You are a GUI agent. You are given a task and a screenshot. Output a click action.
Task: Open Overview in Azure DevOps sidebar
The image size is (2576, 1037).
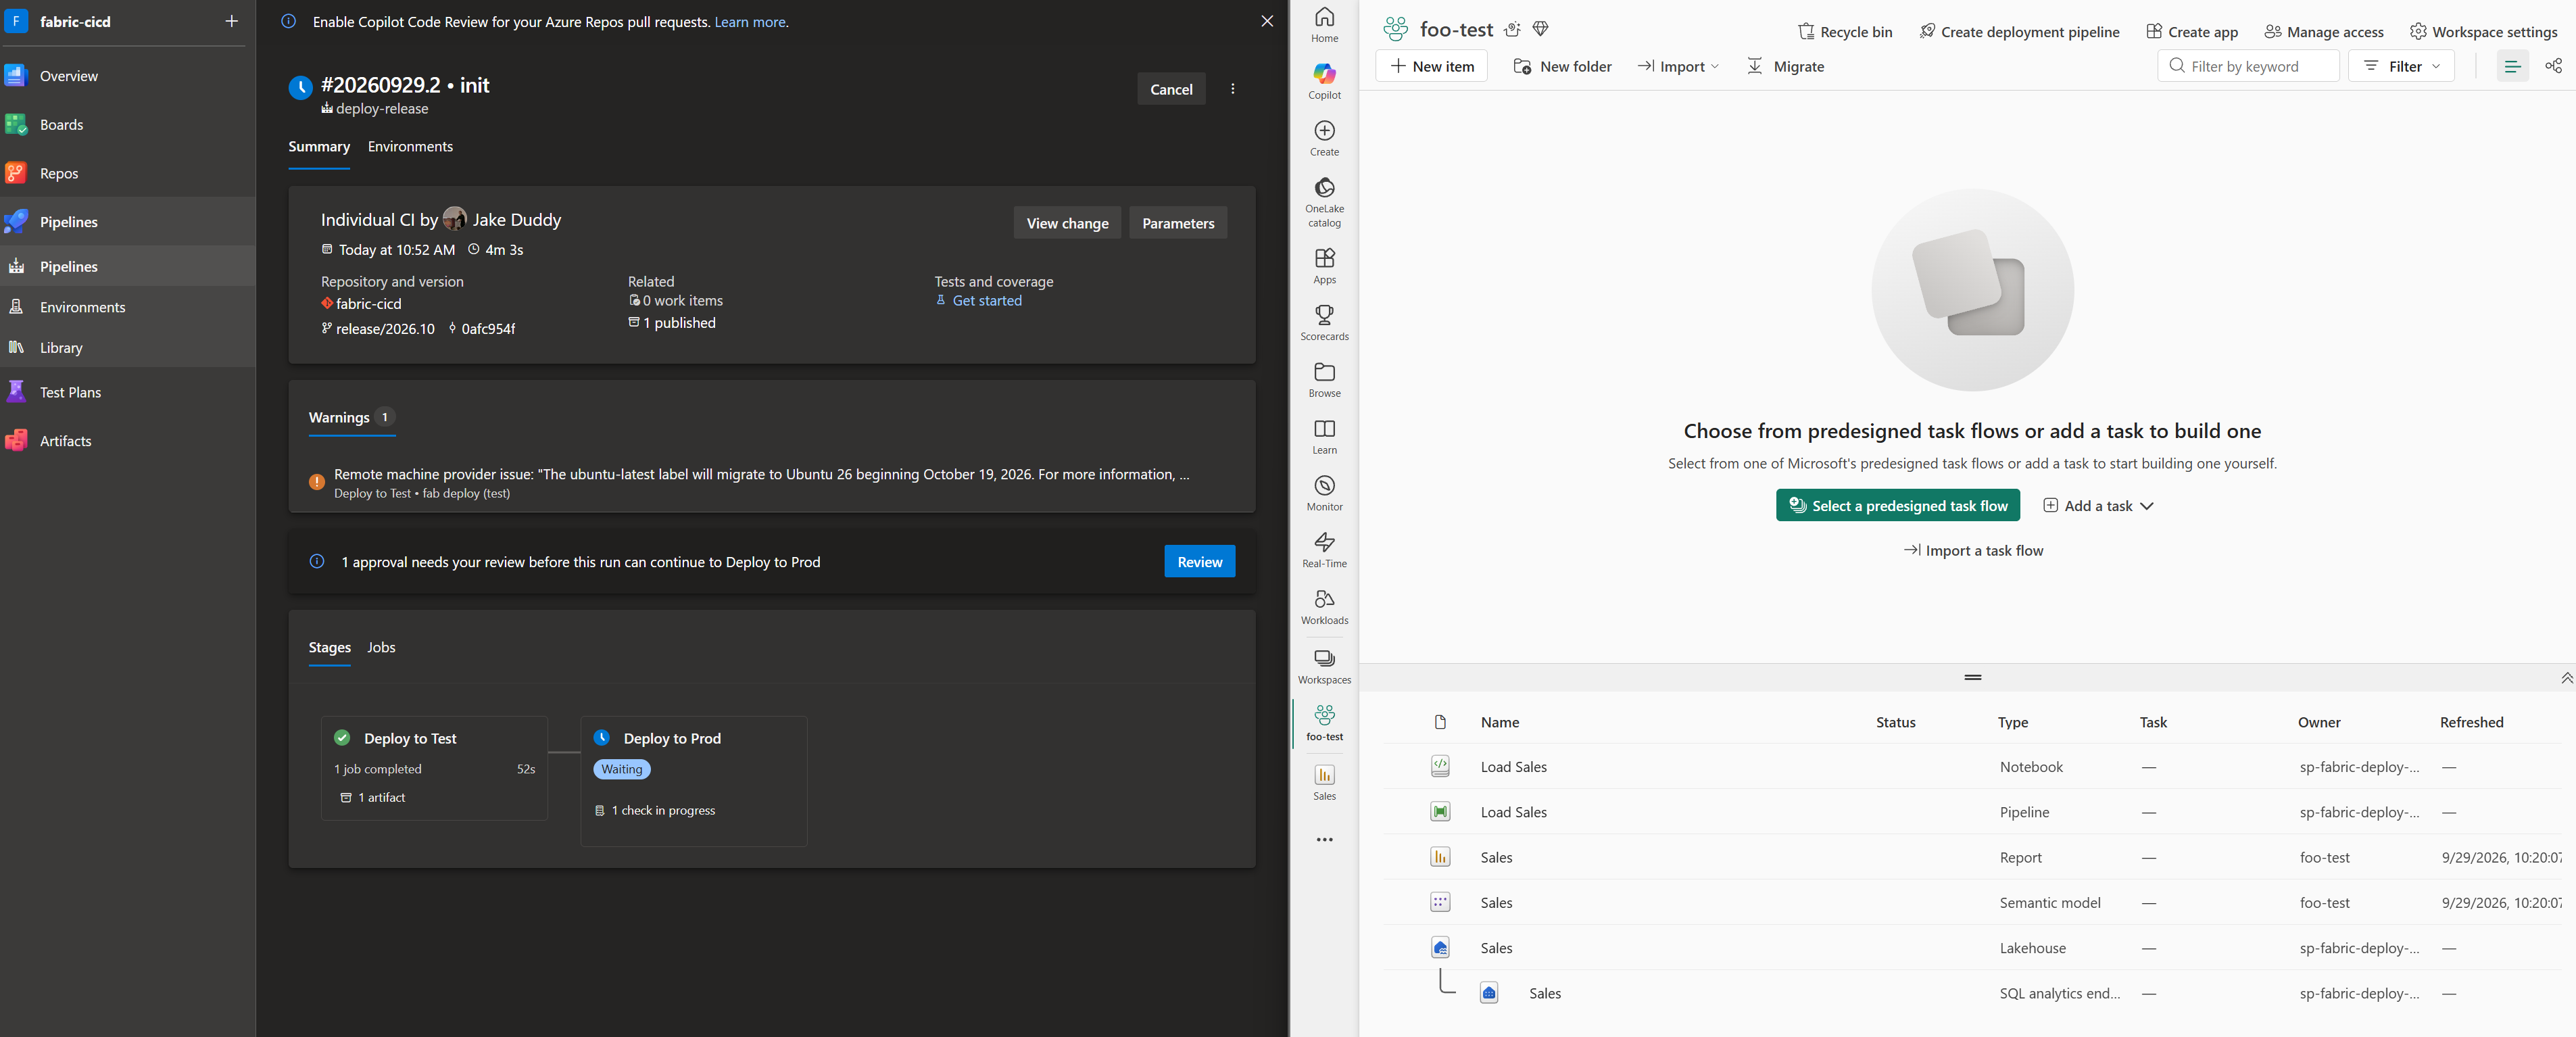127,76
